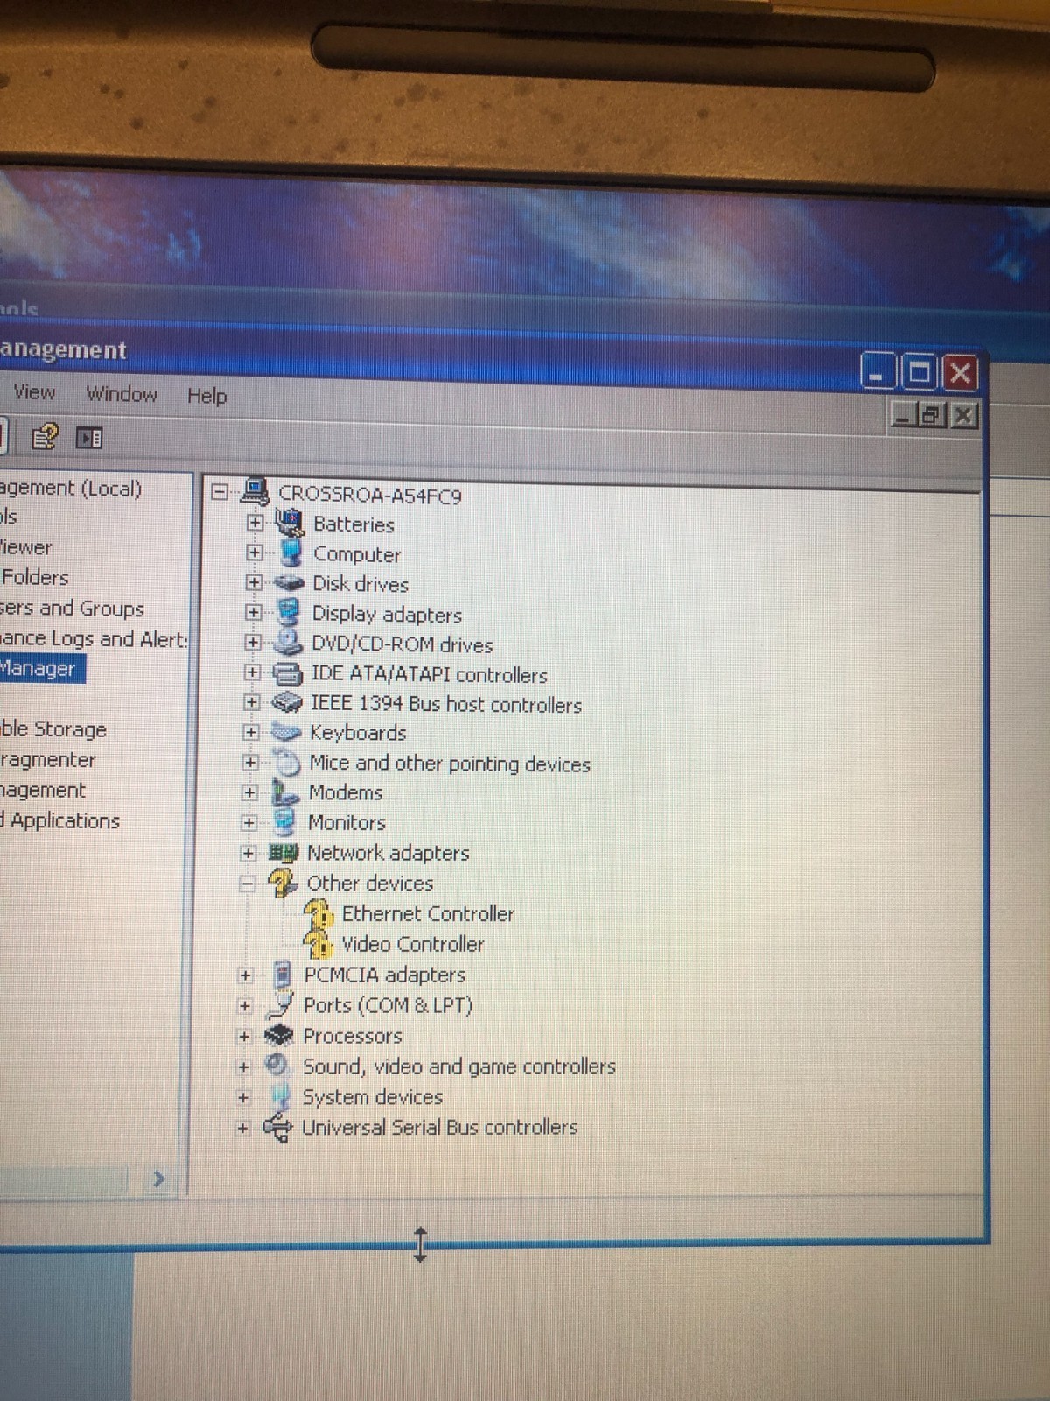Screen dimensions: 1050x1401
Task: Click the Processors category icon
Action: point(279,1035)
